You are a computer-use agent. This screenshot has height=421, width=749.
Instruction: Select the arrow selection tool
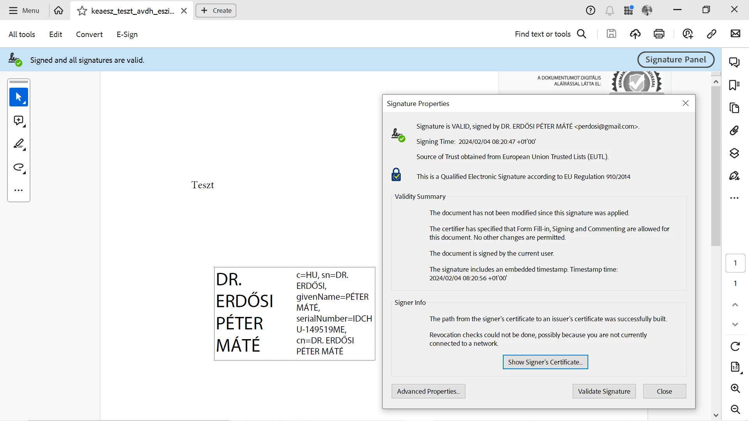pyautogui.click(x=18, y=97)
